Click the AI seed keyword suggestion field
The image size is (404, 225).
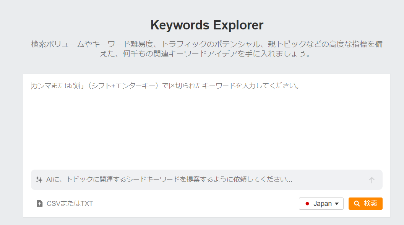(206, 180)
